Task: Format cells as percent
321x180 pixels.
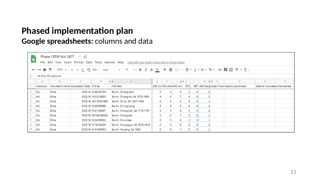Action: tap(77, 70)
